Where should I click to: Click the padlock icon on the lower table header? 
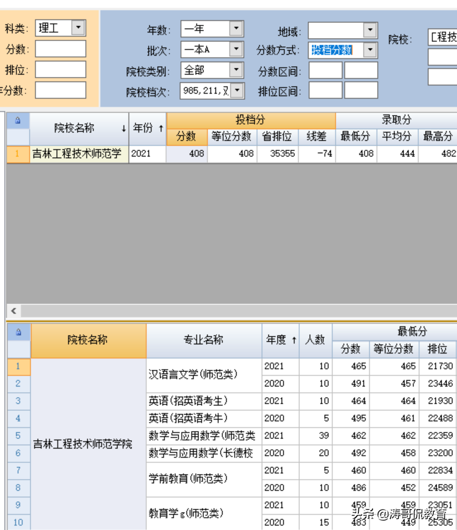point(19,331)
